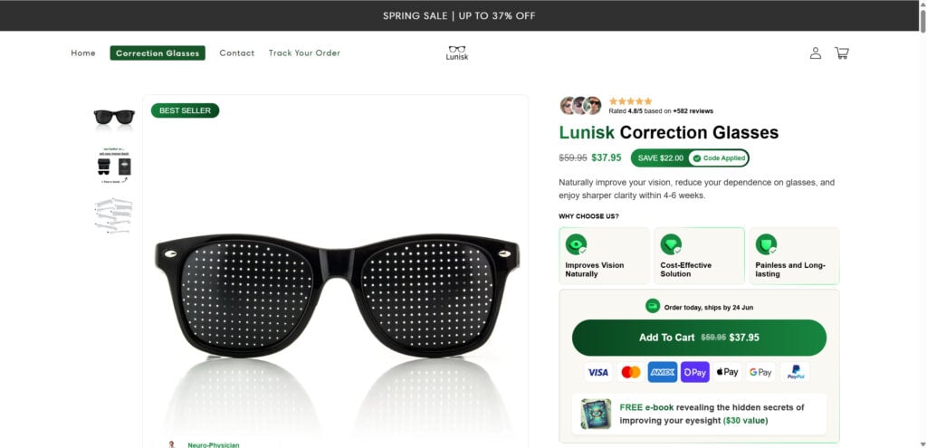Click the Amex payment icon
This screenshot has width=927, height=448.
(x=663, y=372)
